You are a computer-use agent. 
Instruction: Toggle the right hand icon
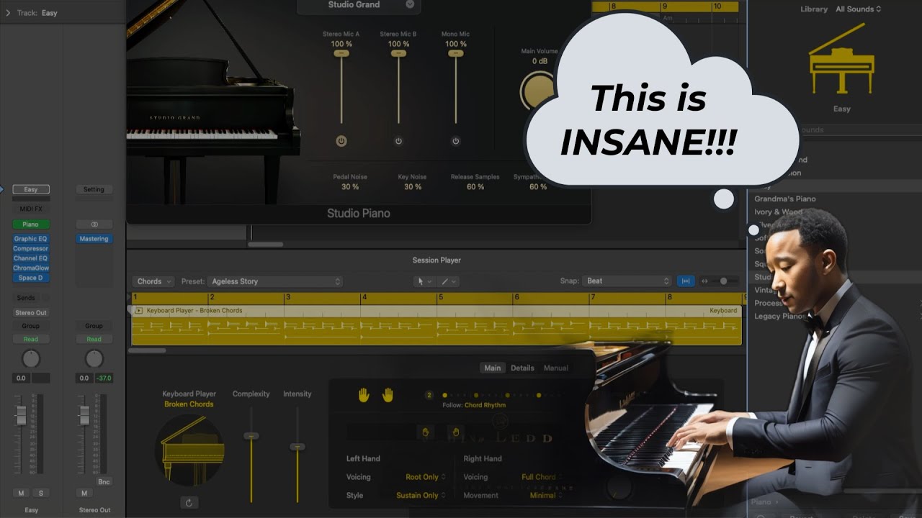[x=388, y=394]
